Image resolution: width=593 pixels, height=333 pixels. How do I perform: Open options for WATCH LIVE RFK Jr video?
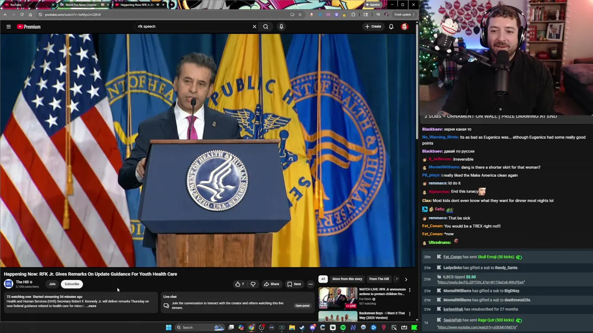coord(410,290)
